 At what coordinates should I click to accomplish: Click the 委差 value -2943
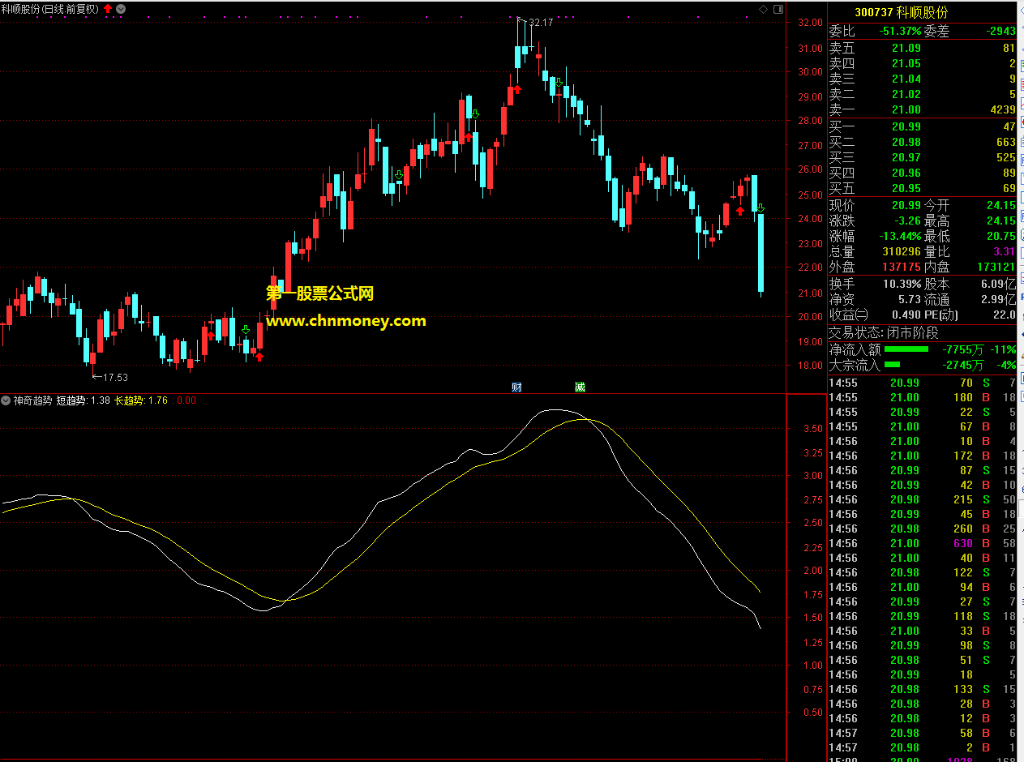point(1000,32)
